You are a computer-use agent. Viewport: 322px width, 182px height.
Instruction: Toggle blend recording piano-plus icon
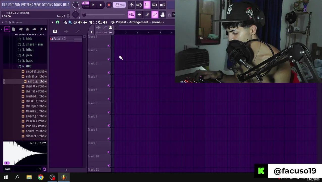point(155,5)
